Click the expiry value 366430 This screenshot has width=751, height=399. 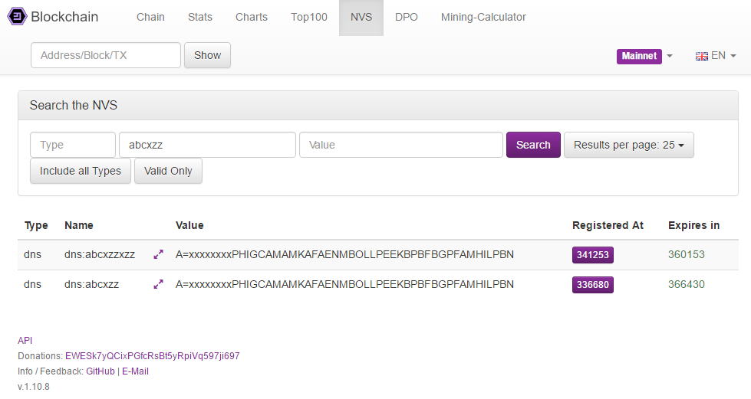(687, 284)
